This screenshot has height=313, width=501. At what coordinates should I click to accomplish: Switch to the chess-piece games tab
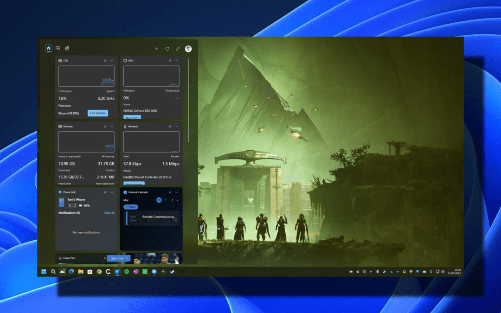pyautogui.click(x=67, y=48)
